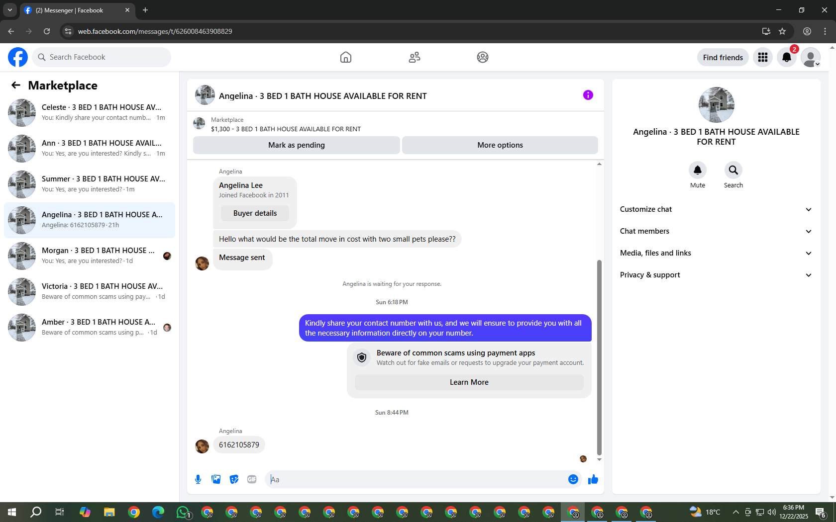Open the Amber conversation
The image size is (836, 522).
click(90, 328)
